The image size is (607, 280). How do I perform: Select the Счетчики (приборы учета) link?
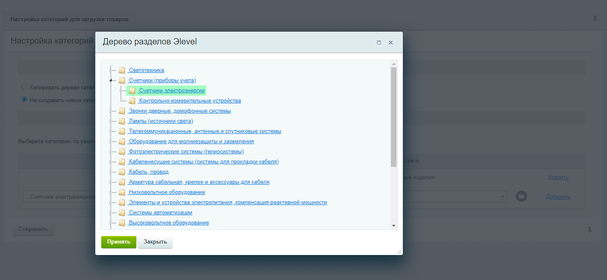(162, 80)
